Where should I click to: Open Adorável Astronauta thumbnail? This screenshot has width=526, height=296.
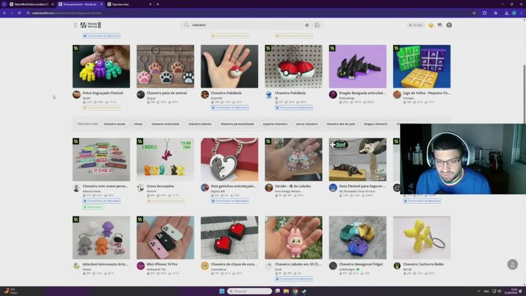pyautogui.click(x=101, y=238)
